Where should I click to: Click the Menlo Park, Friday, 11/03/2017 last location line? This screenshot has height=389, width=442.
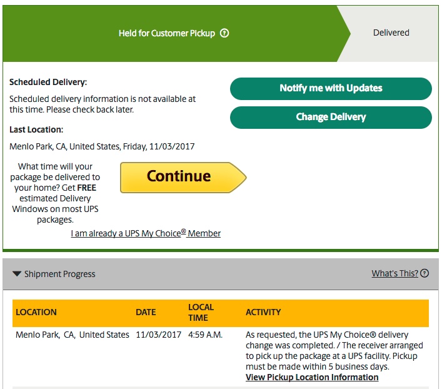tap(102, 147)
